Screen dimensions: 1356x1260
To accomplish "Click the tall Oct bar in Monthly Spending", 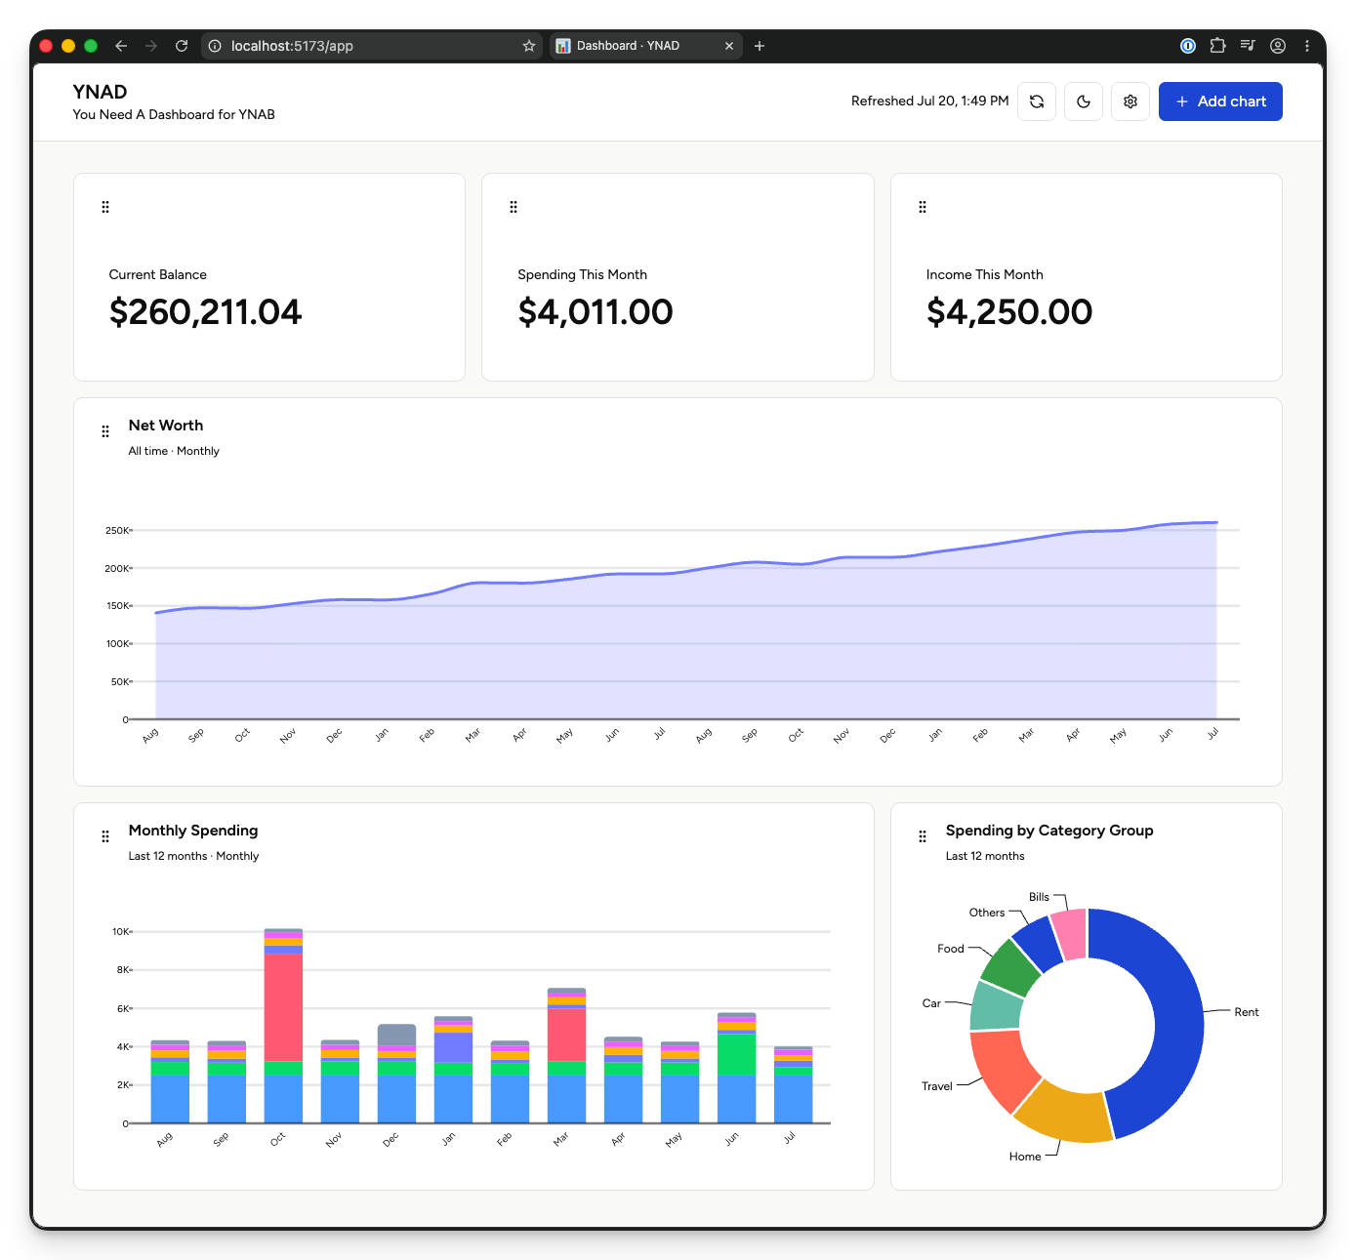I will (283, 1026).
